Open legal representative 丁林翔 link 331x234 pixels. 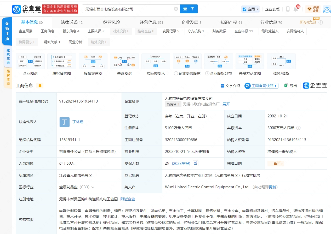pyautogui.click(x=78, y=122)
